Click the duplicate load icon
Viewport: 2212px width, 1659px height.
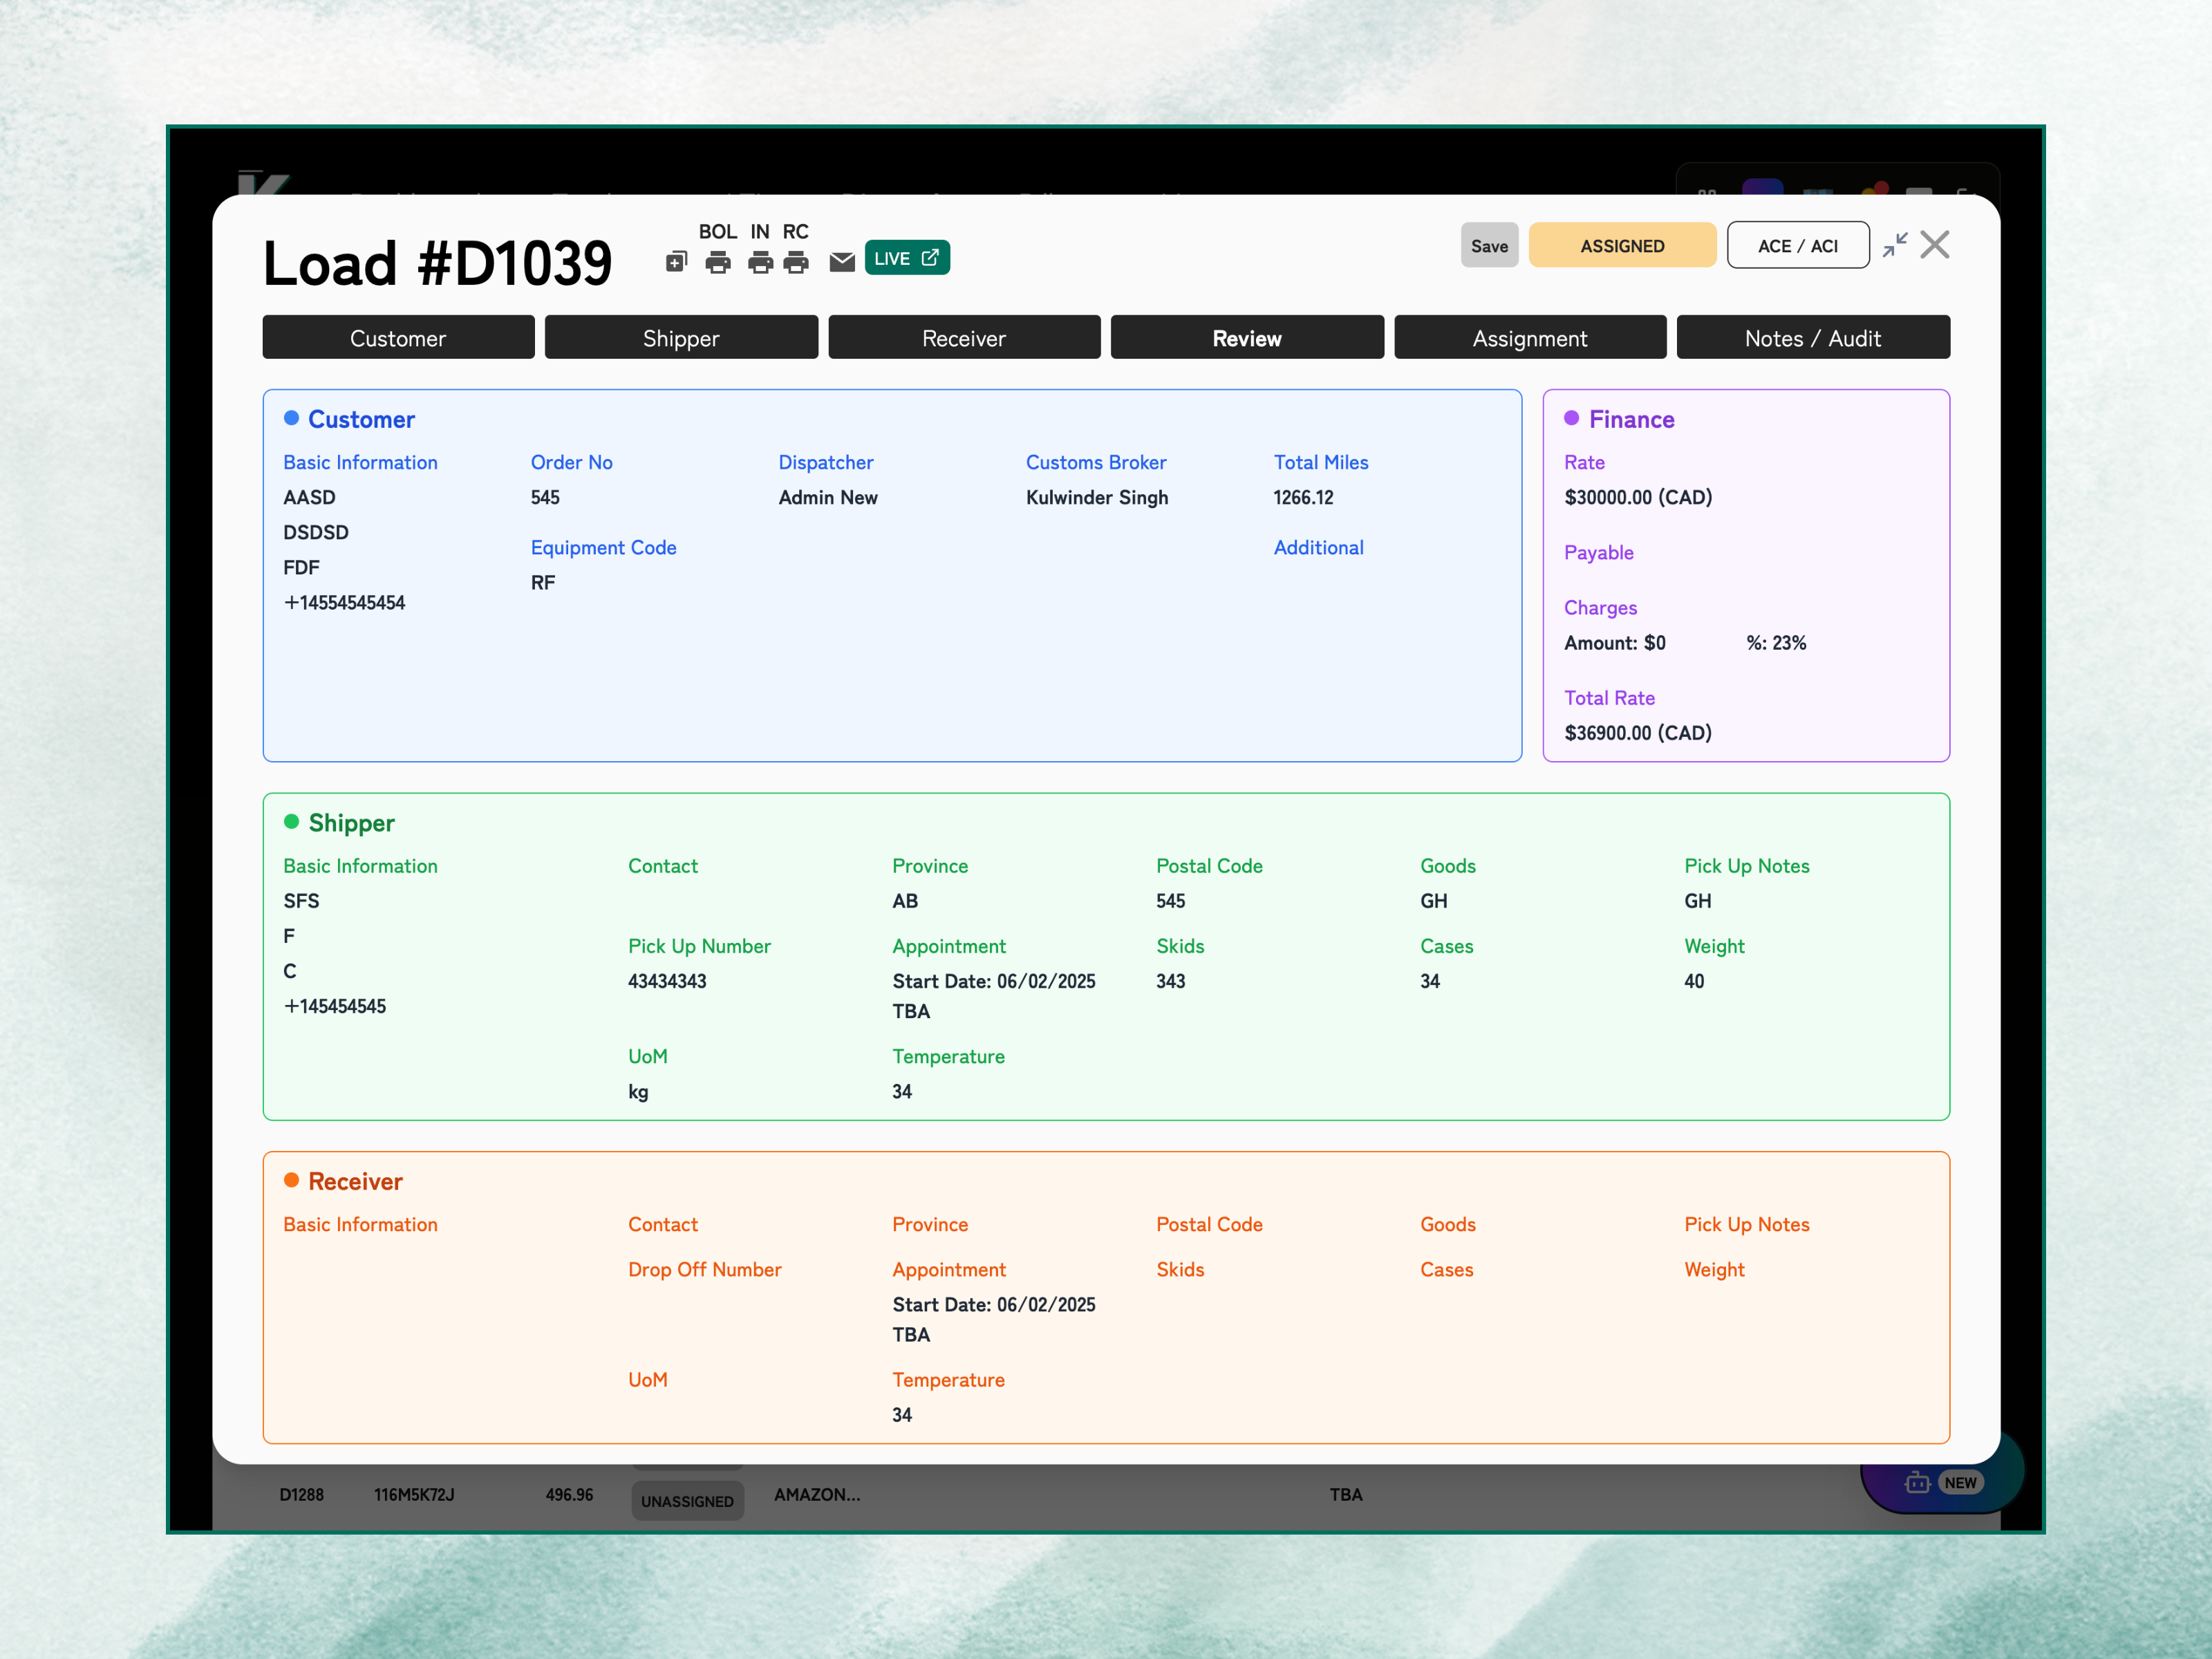[676, 262]
